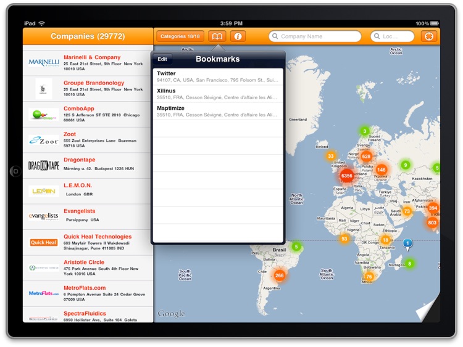Tap the green 3 cluster marker
Screen dimensions: 463x347
click(x=365, y=131)
